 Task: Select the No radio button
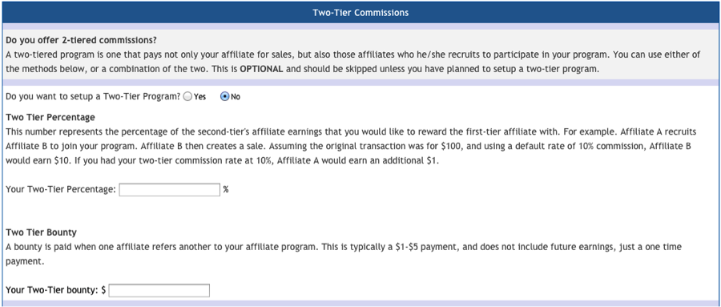(225, 97)
